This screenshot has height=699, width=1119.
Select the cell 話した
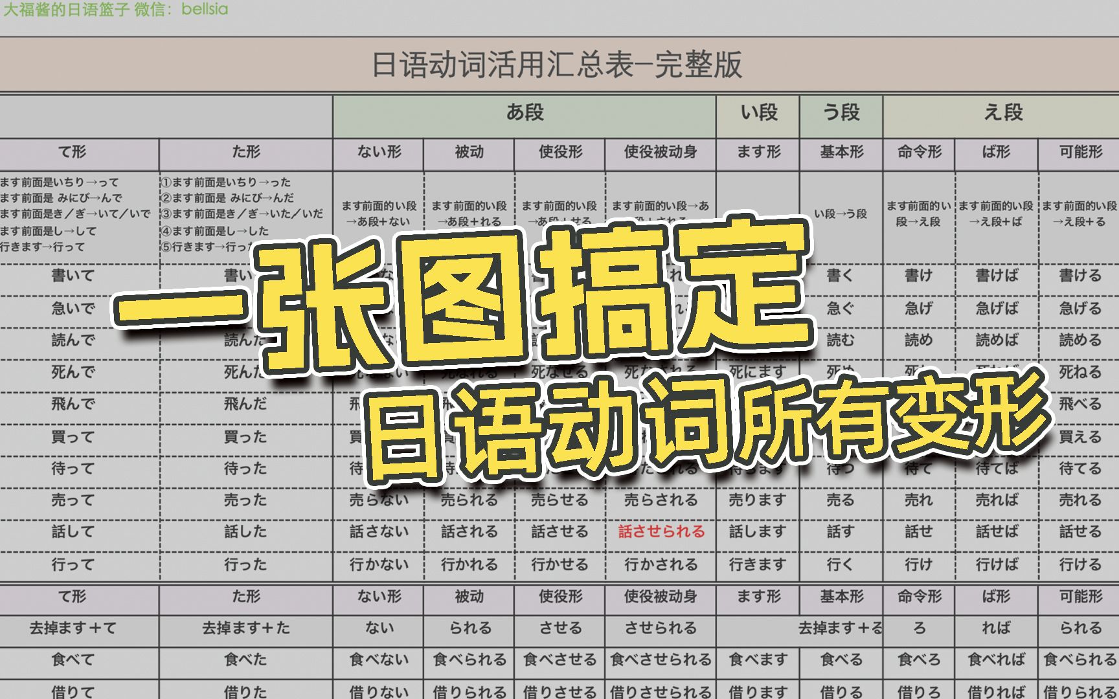point(245,532)
